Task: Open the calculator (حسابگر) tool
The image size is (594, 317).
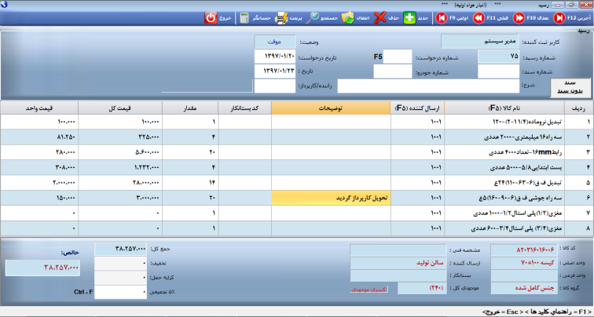Action: click(x=245, y=16)
